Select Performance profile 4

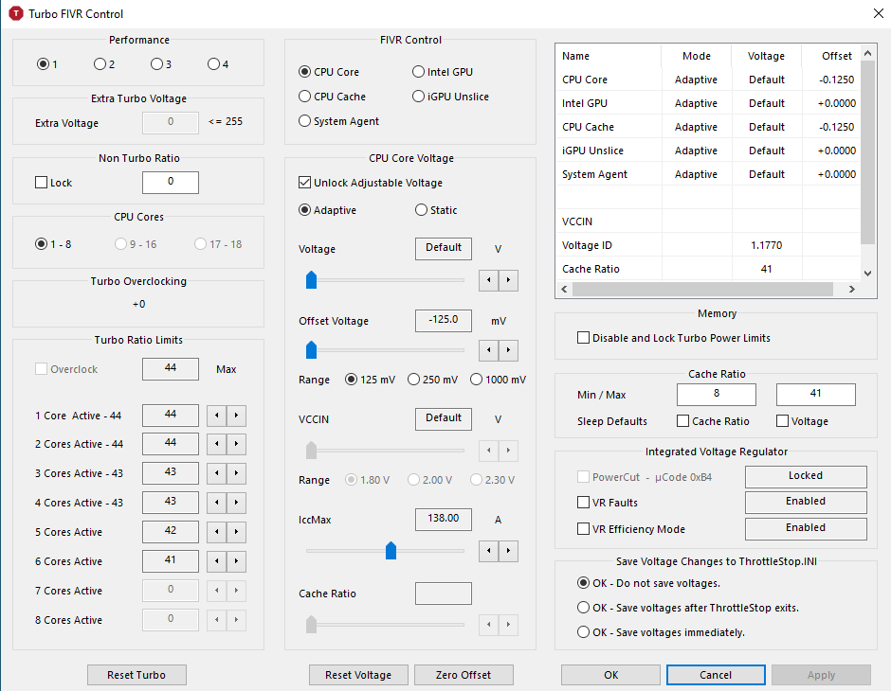click(x=218, y=64)
